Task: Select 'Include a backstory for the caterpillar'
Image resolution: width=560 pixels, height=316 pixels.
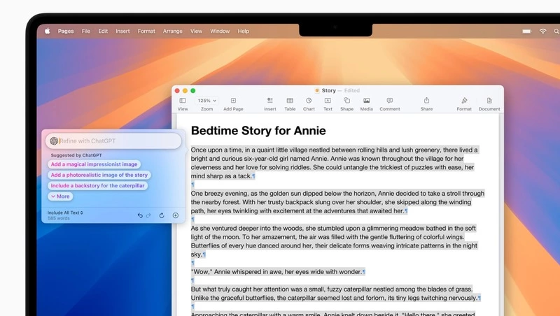Action: [x=98, y=186]
